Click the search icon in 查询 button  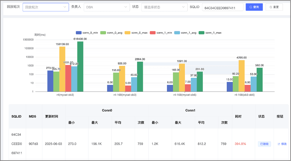pos(251,7)
